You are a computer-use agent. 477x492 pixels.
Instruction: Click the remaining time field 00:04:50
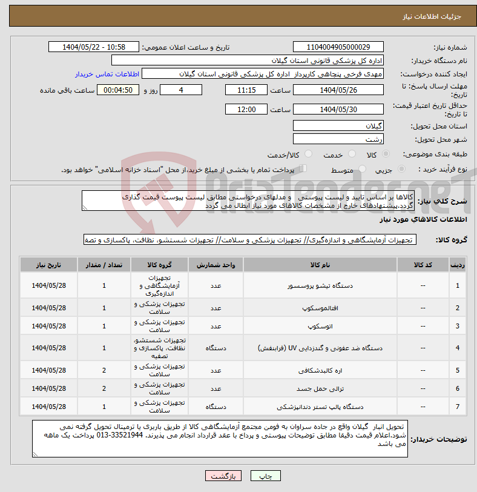118,90
